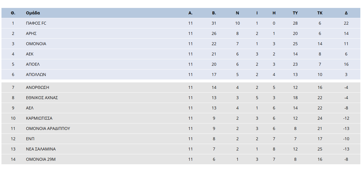Image resolution: width=363 pixels, height=171 pixels.
Task: Click the ΤΥ goals-for column header
Action: coord(295,13)
